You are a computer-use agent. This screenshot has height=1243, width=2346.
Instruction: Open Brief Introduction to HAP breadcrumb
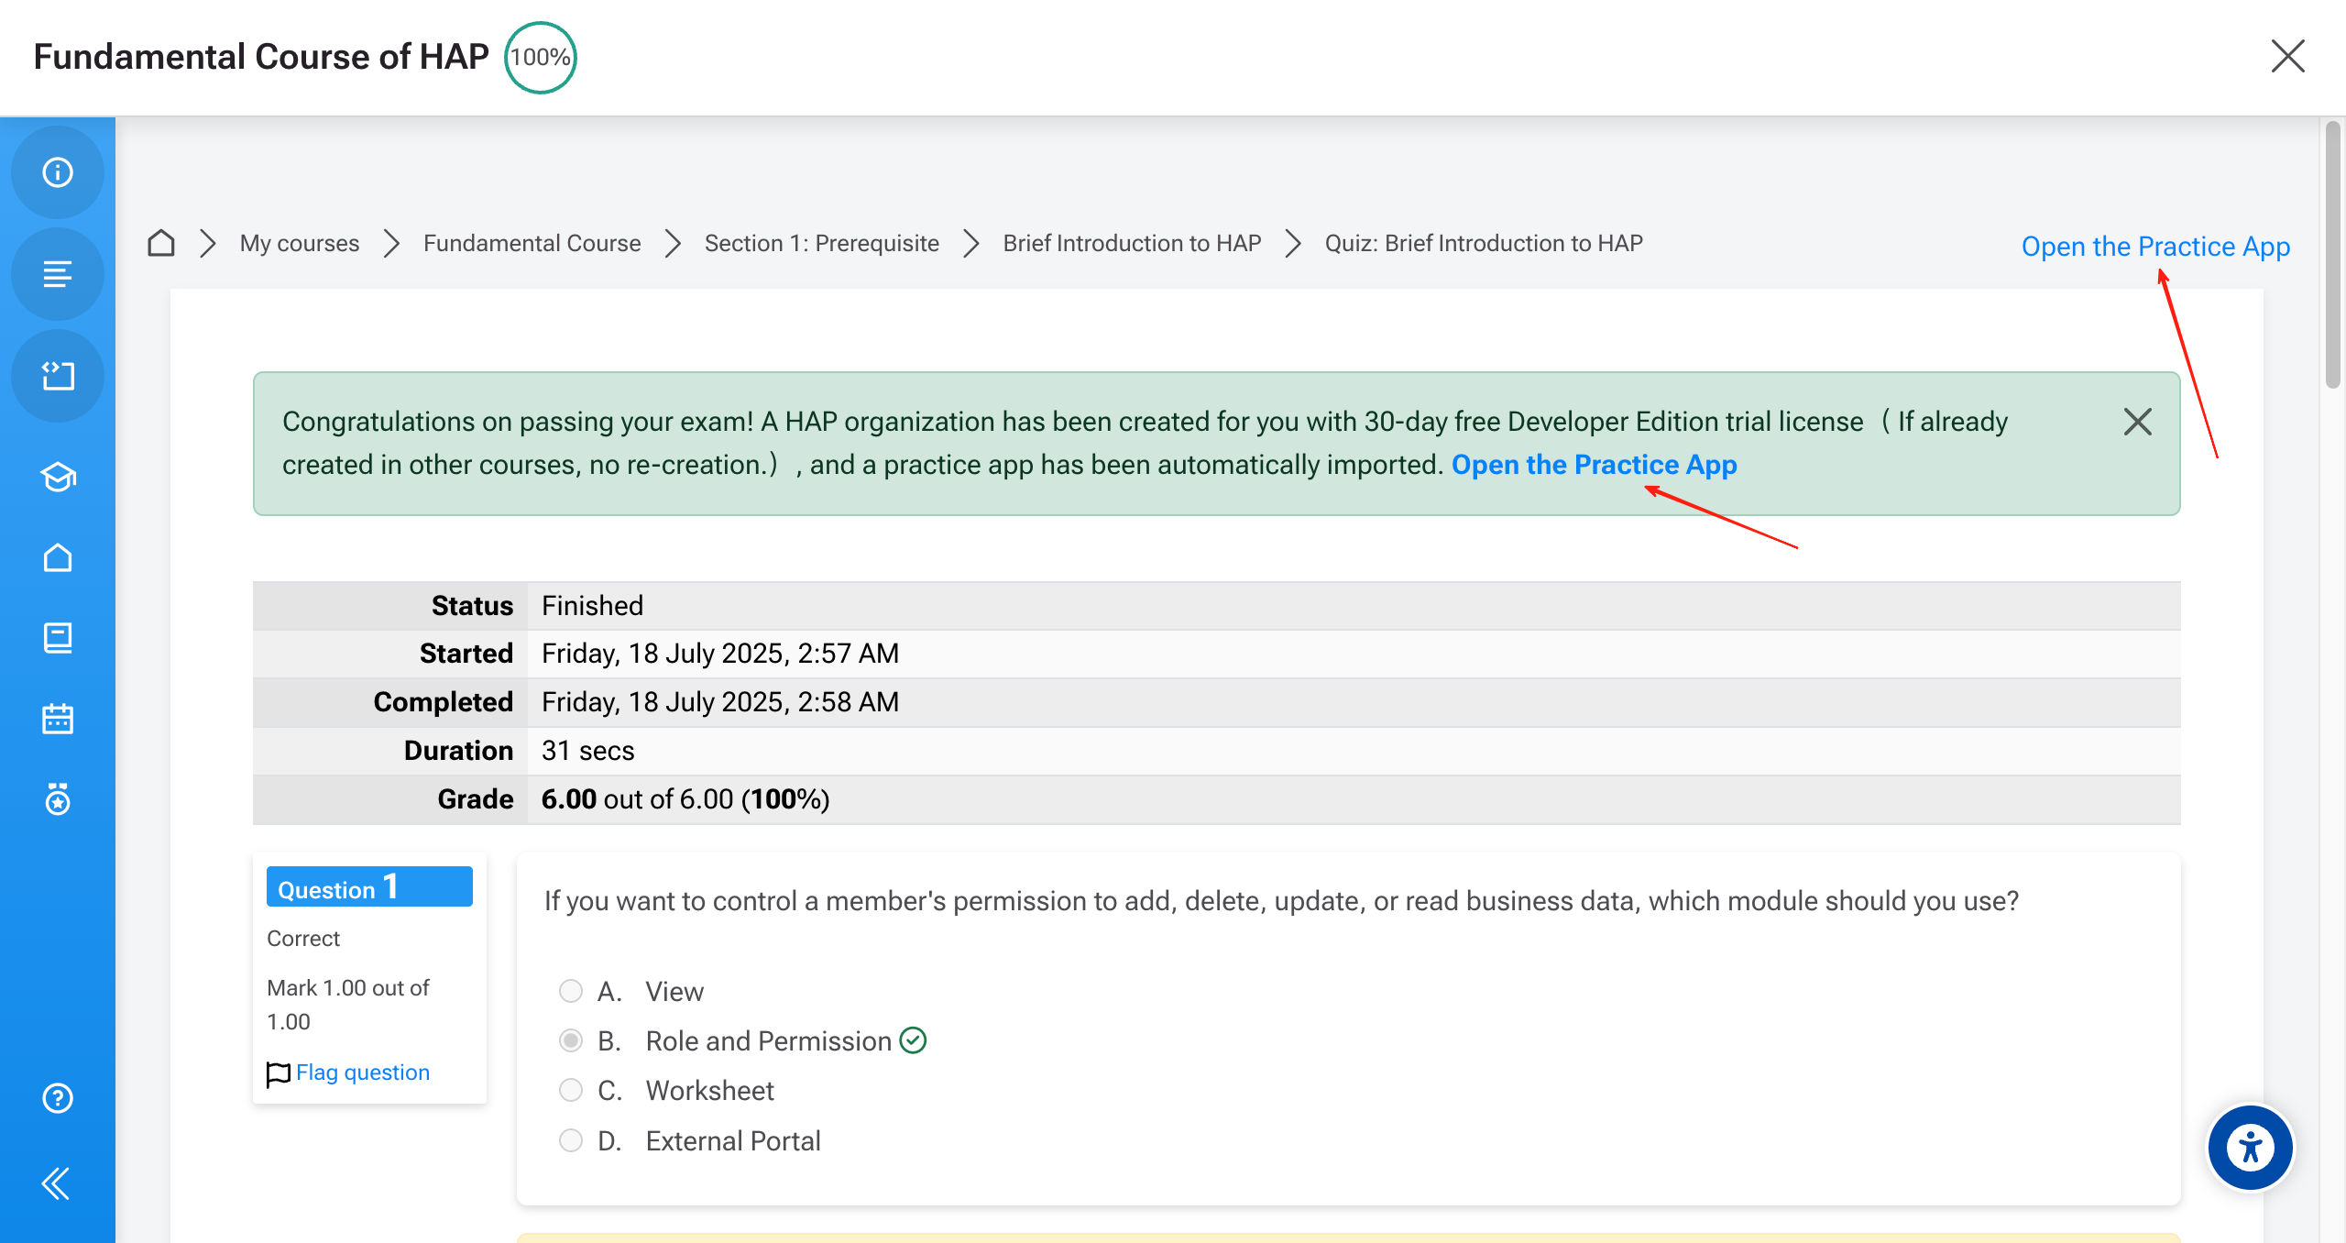pyautogui.click(x=1132, y=243)
